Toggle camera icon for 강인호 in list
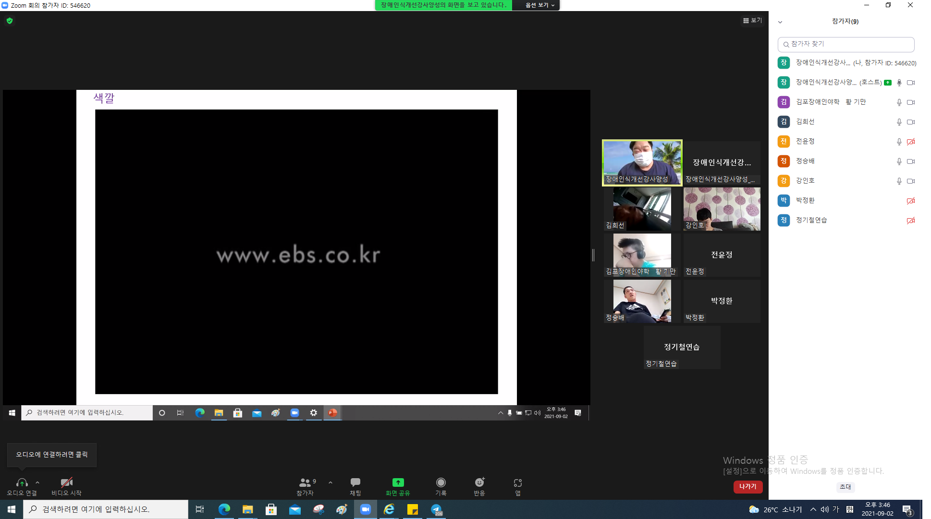The image size is (931, 519). tap(911, 181)
